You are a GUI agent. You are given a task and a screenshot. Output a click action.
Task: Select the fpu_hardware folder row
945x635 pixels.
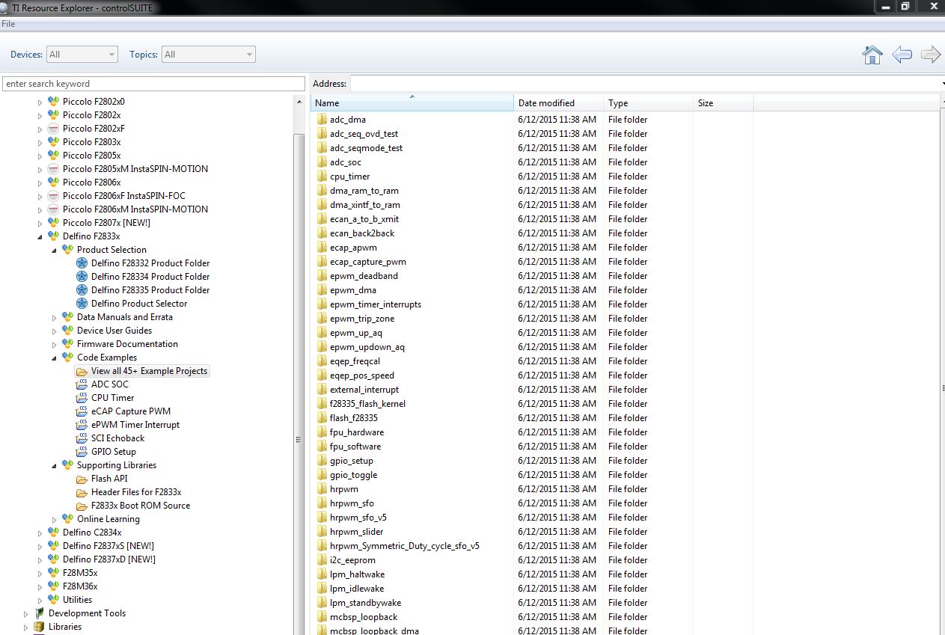tap(357, 432)
